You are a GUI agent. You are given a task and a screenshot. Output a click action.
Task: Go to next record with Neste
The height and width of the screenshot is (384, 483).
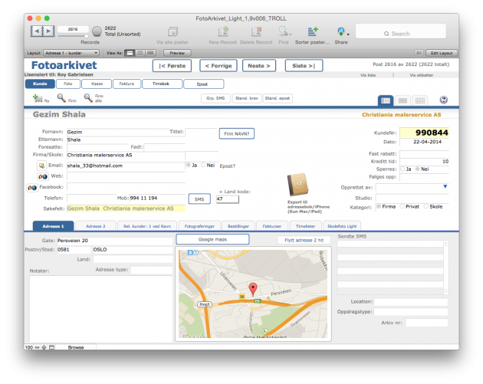coord(259,66)
